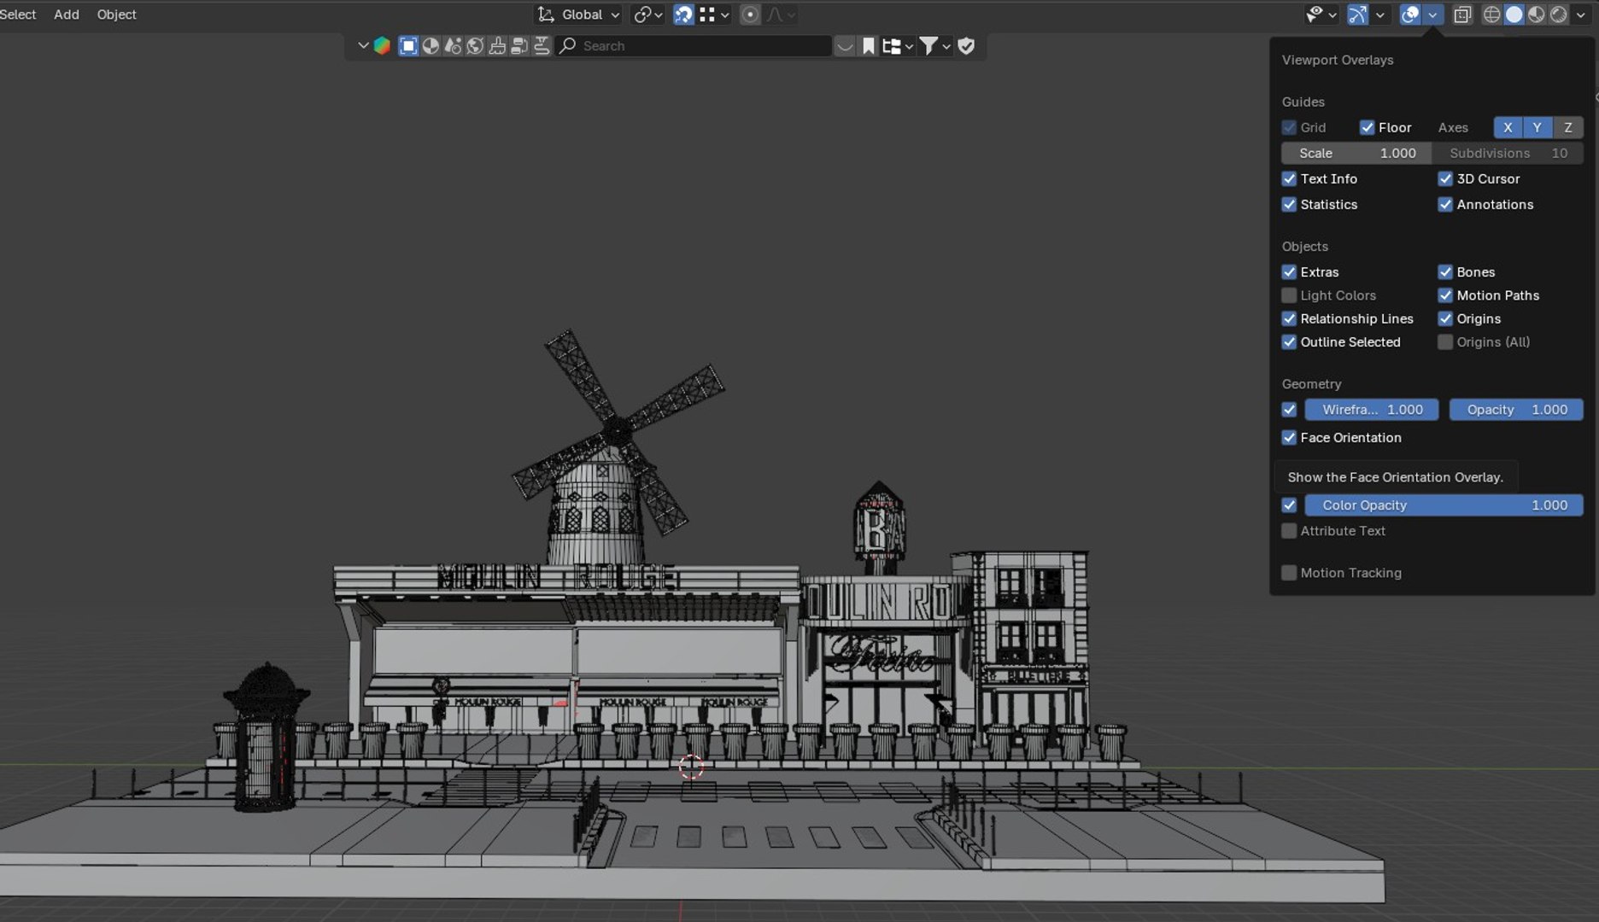Click the shield checkmark icon
The image size is (1599, 922).
click(966, 46)
